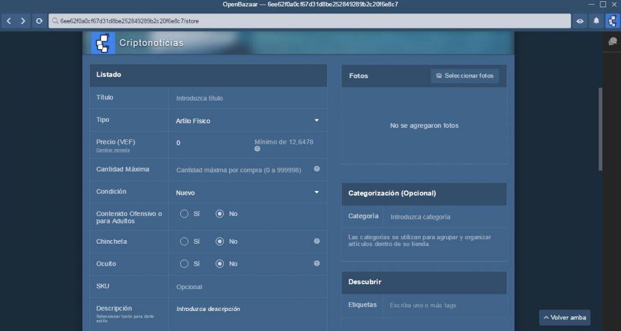This screenshot has width=621, height=331.
Task: Click the No se agregaron fotos text
Action: click(x=424, y=125)
